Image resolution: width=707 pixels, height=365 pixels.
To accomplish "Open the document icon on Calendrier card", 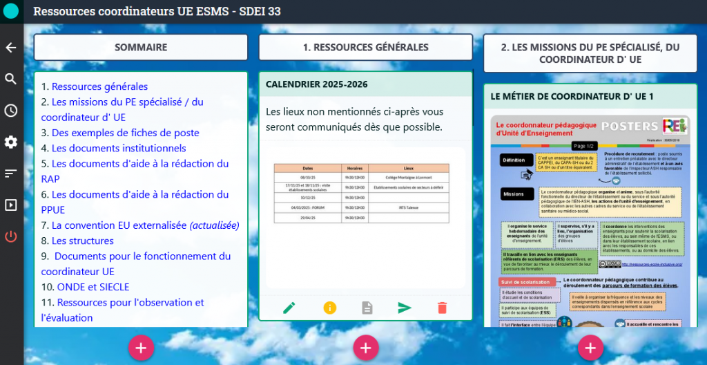I will pyautogui.click(x=367, y=308).
